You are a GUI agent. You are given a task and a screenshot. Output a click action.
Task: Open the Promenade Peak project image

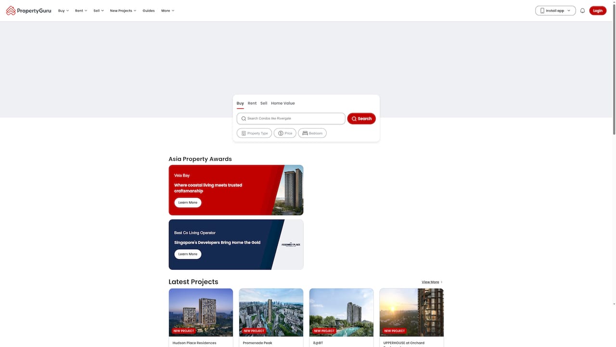tap(271, 312)
